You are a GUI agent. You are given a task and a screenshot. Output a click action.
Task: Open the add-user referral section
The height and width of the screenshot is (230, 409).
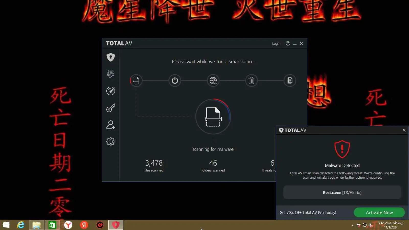point(111,125)
